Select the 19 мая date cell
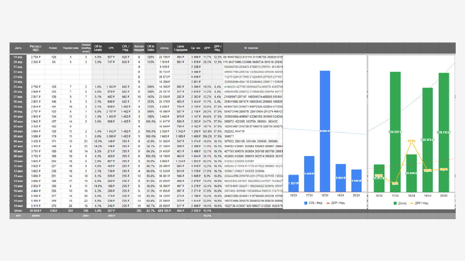The width and height of the screenshot is (465, 261). [x=18, y=206]
